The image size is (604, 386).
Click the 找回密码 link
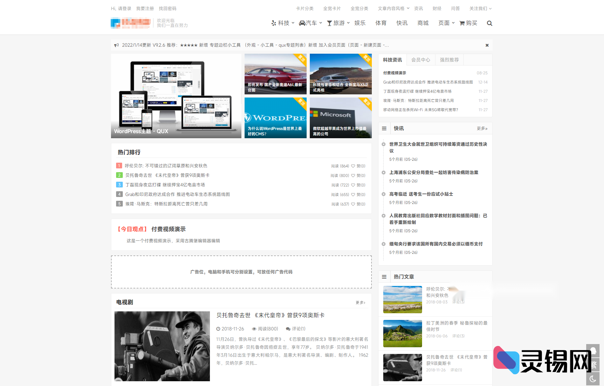pos(168,9)
